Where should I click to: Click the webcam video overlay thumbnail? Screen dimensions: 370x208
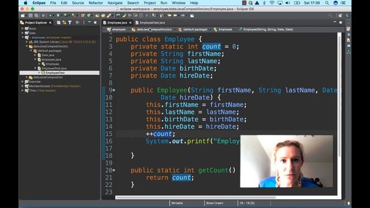click(287, 161)
